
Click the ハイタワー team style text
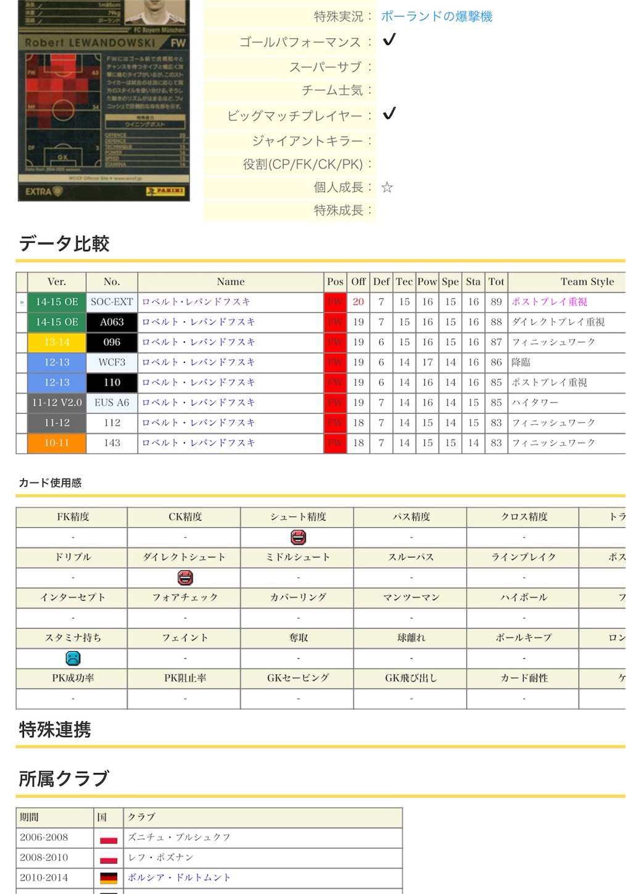coord(535,403)
